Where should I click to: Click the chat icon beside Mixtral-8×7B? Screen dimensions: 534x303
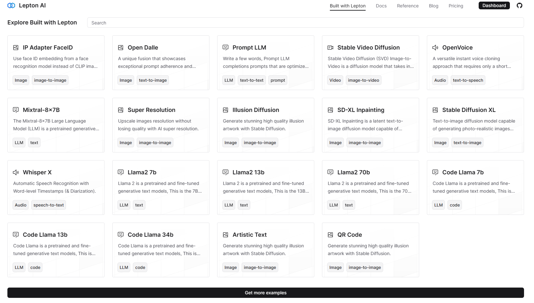pyautogui.click(x=16, y=110)
